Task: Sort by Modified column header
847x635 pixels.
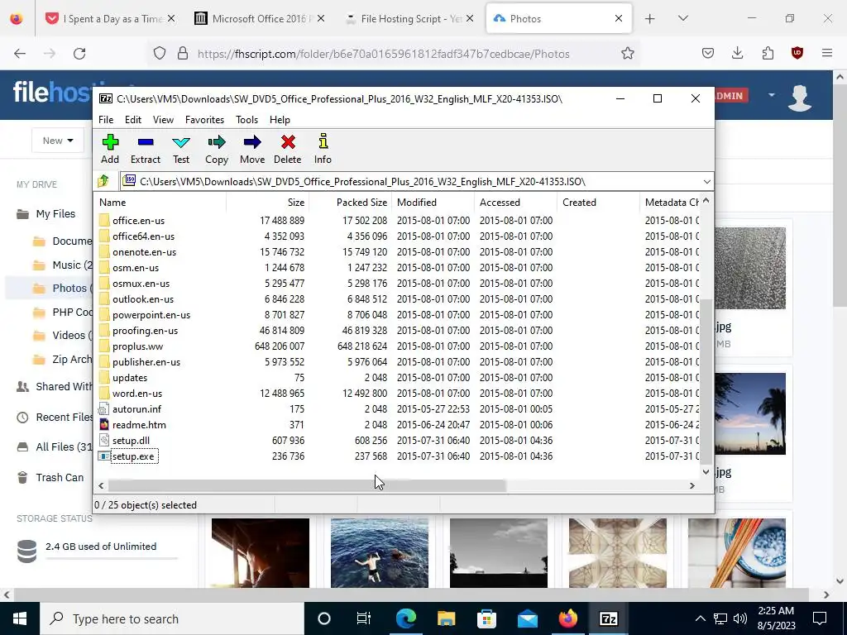Action: (x=433, y=203)
